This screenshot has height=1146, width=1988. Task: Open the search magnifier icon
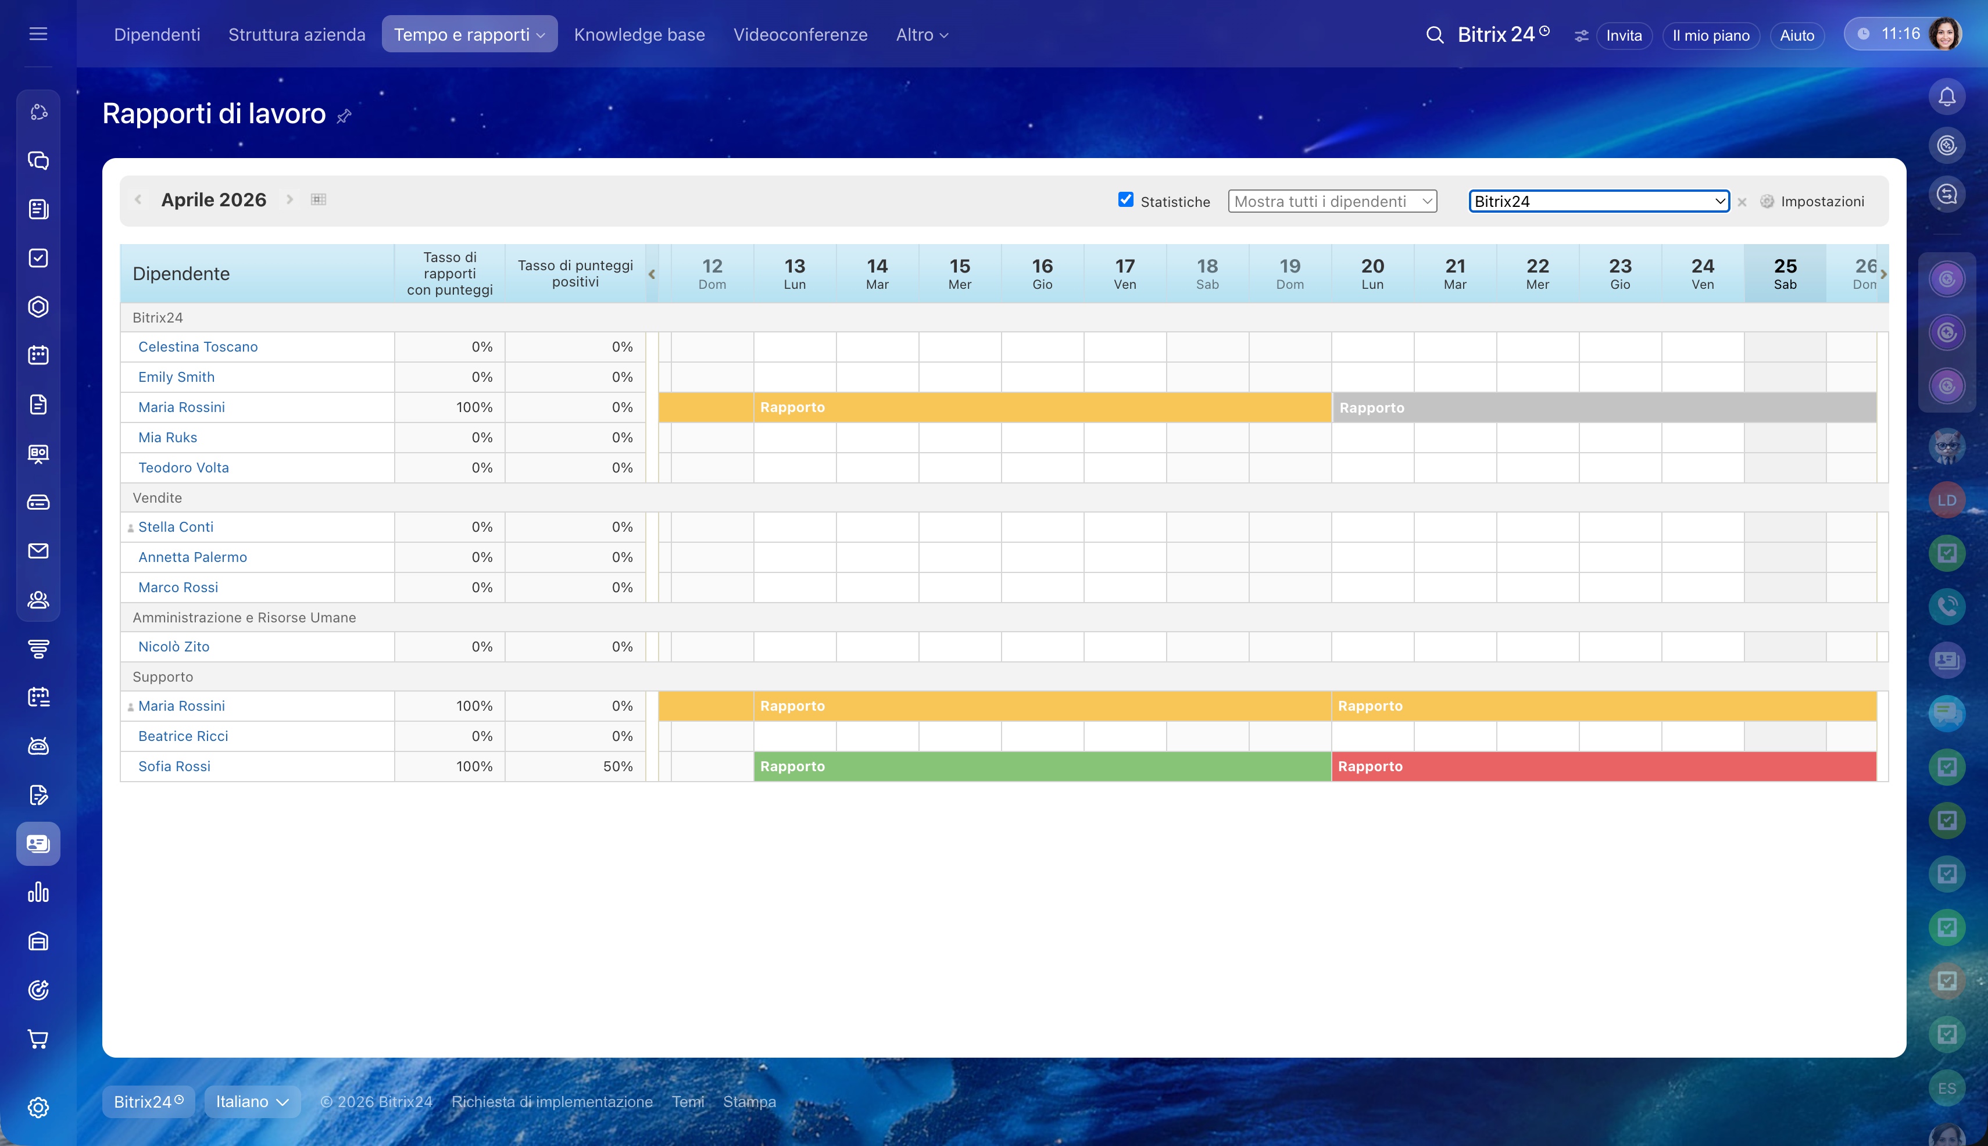coord(1435,35)
